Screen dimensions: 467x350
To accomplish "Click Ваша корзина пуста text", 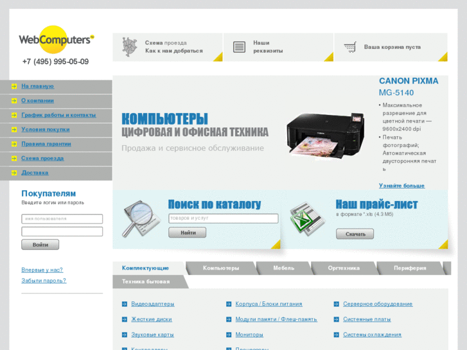I will click(x=392, y=47).
